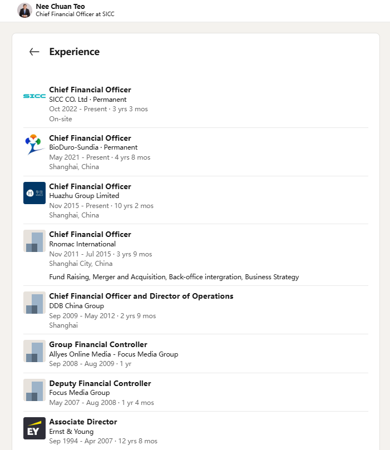Open the Huazhu Group Limited company link
Viewport: 390px width, 450px height.
pos(84,196)
